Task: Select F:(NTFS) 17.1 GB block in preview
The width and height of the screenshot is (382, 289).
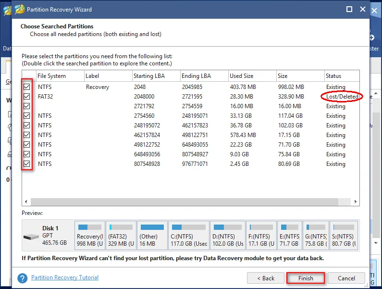Action: point(261,235)
